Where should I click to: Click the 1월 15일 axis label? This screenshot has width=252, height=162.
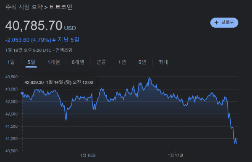pos(88,155)
